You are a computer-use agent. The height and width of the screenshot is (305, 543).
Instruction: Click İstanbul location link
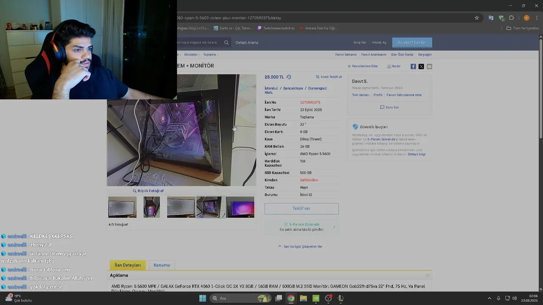271,88
